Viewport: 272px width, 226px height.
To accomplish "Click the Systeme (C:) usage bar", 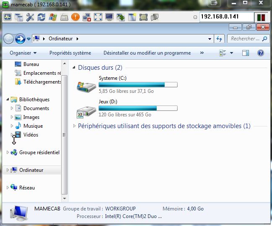I will pyautogui.click(x=138, y=85).
